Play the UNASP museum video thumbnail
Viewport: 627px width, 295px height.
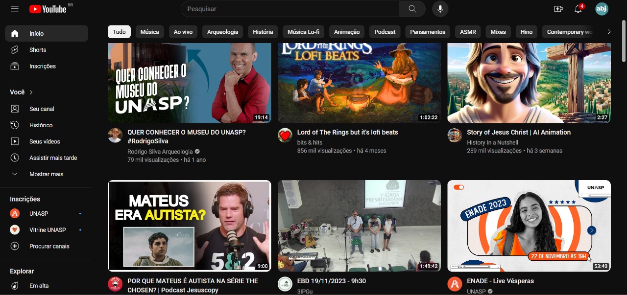pos(190,83)
